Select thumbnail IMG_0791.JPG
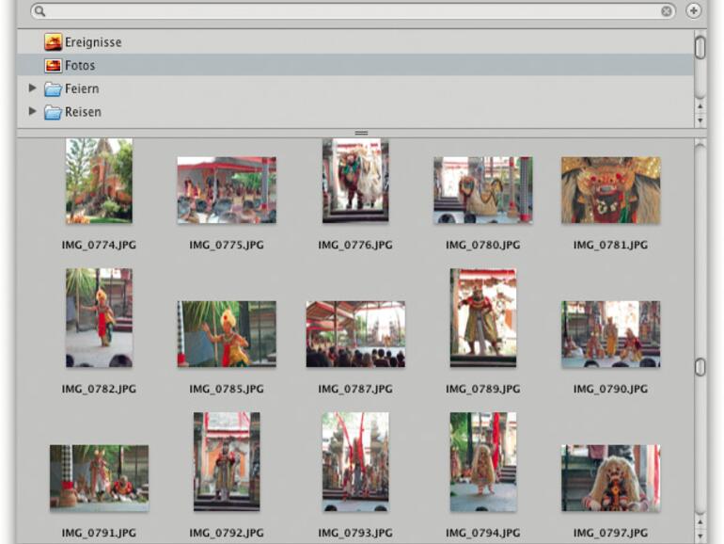 pyautogui.click(x=100, y=478)
